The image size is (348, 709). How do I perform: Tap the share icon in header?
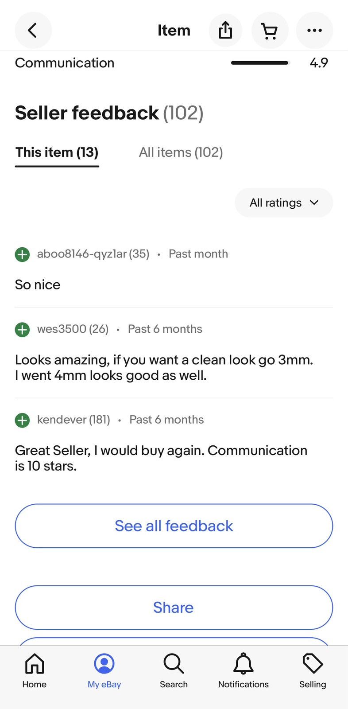pos(225,30)
